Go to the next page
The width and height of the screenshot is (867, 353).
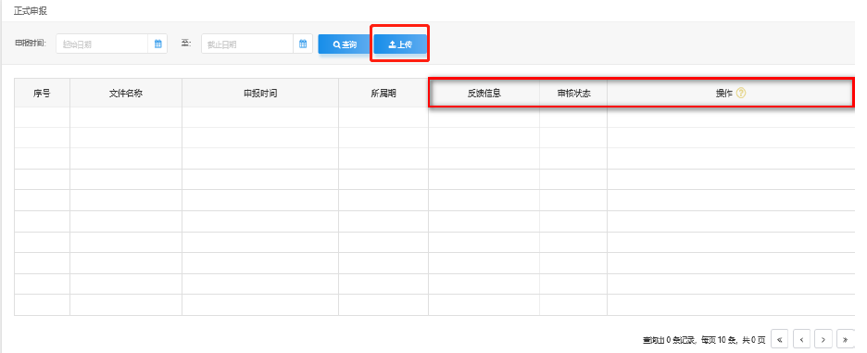pyautogui.click(x=823, y=338)
